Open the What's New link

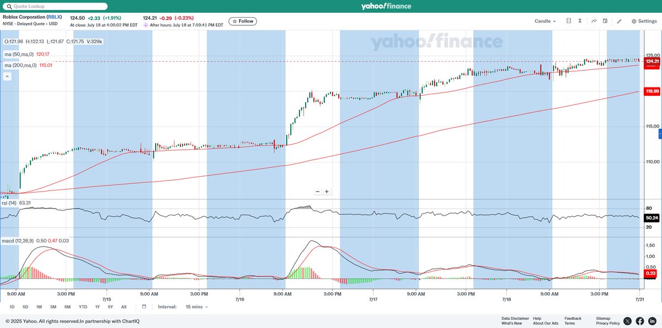[511, 323]
